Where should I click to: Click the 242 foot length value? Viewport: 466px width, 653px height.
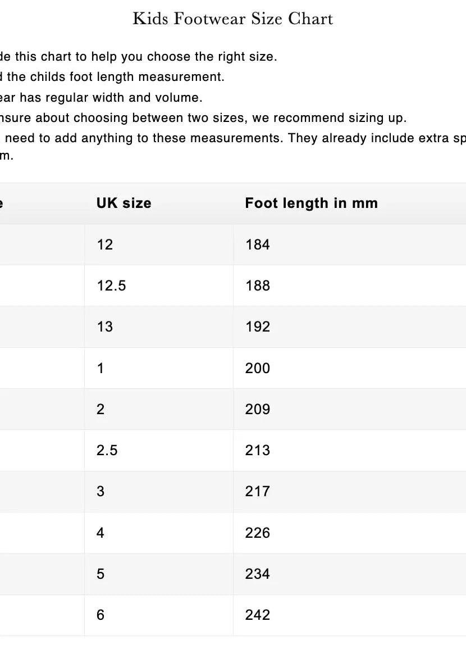point(258,615)
